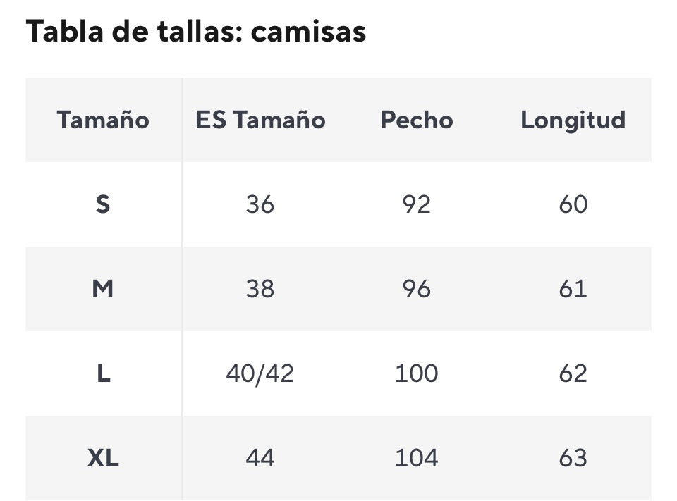The height and width of the screenshot is (501, 677).
Task: Select chest measurement 96
Action: [x=416, y=289]
